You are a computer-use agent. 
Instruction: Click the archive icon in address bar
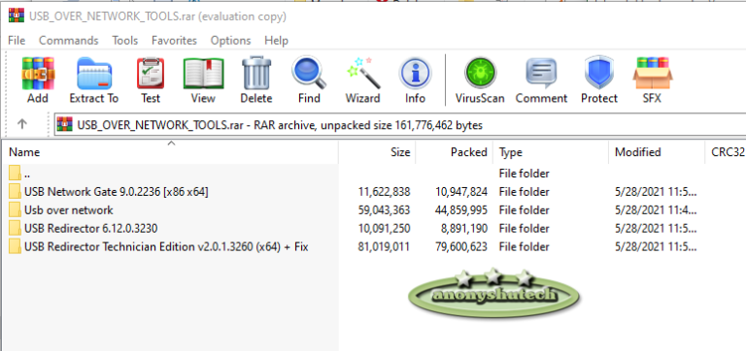(65, 125)
